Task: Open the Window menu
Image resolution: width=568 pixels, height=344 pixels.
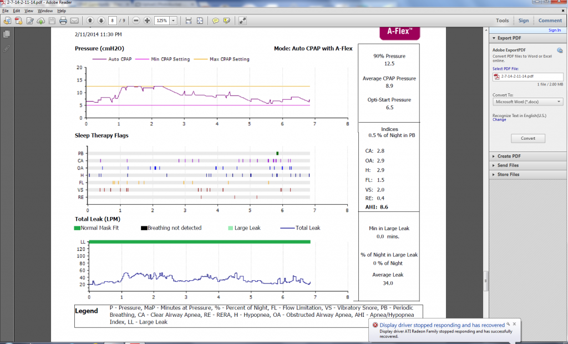Action: pyautogui.click(x=45, y=11)
